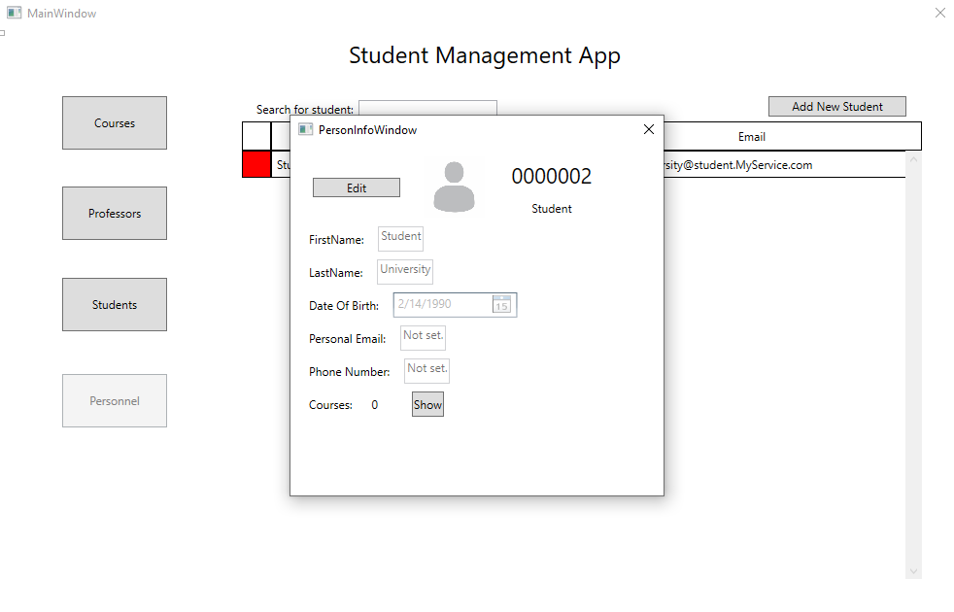Click the scroll down arrow in student list
Viewport: 954px width, 612px height.
click(912, 571)
